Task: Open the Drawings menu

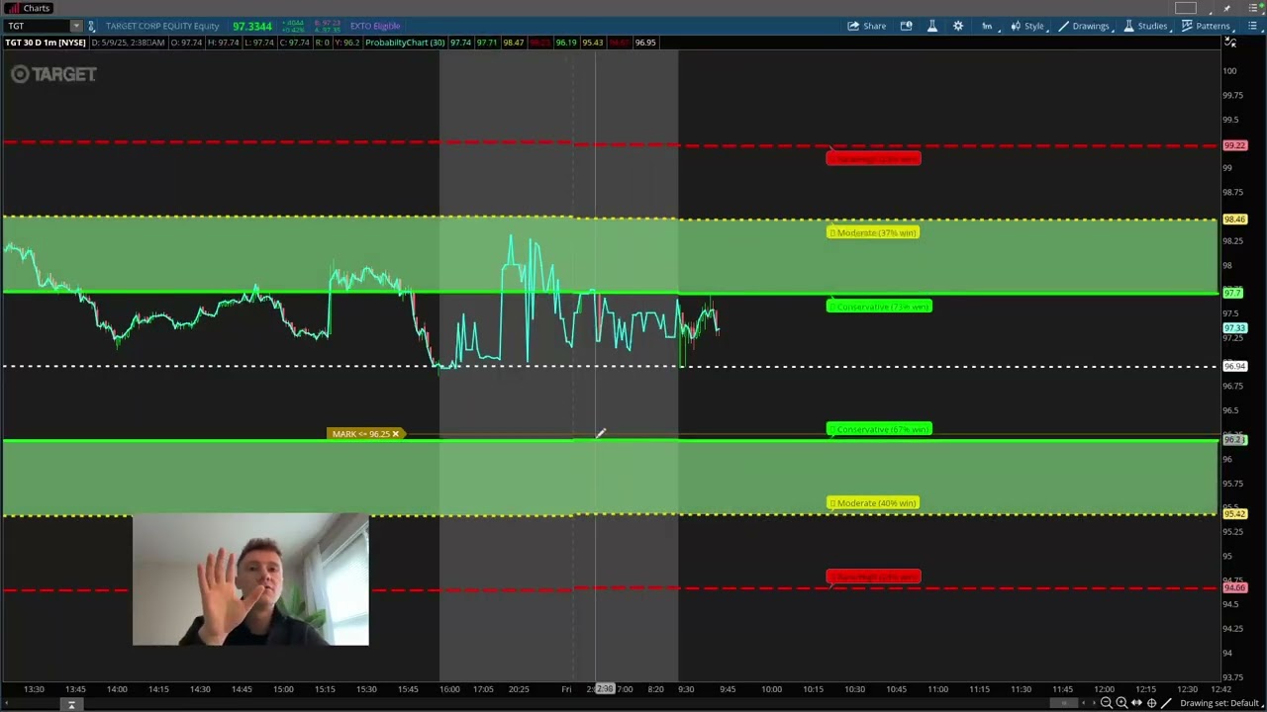Action: (x=1084, y=26)
